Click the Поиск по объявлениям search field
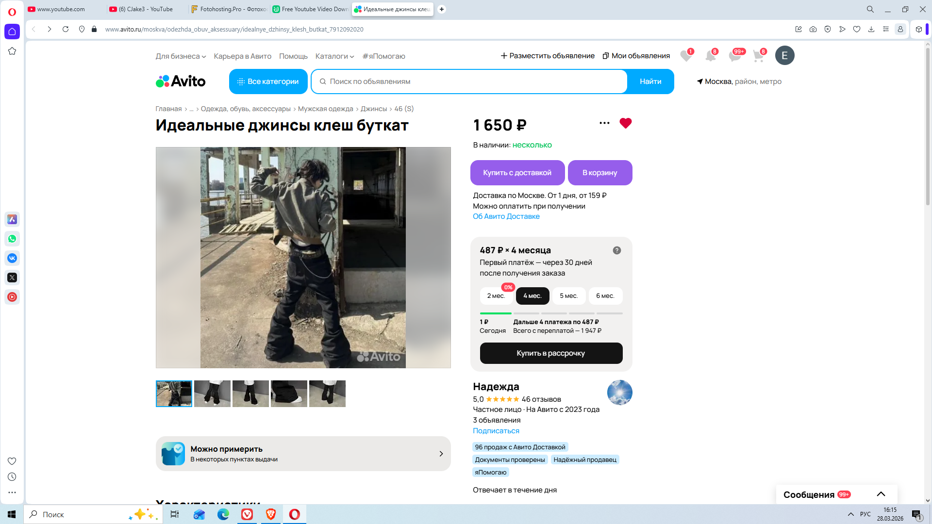The height and width of the screenshot is (524, 932). pos(468,82)
